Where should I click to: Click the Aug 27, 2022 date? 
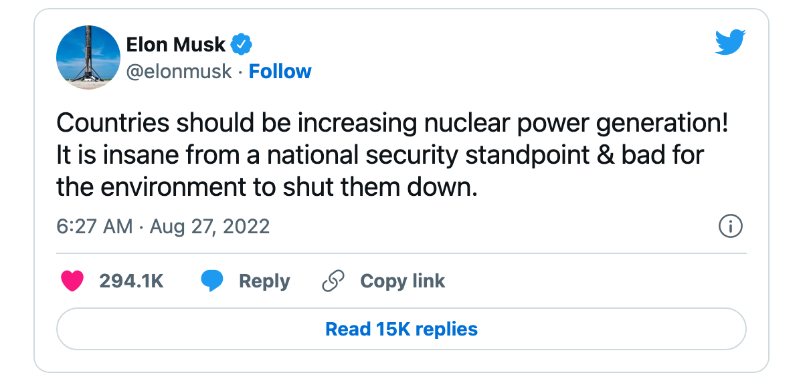(209, 227)
